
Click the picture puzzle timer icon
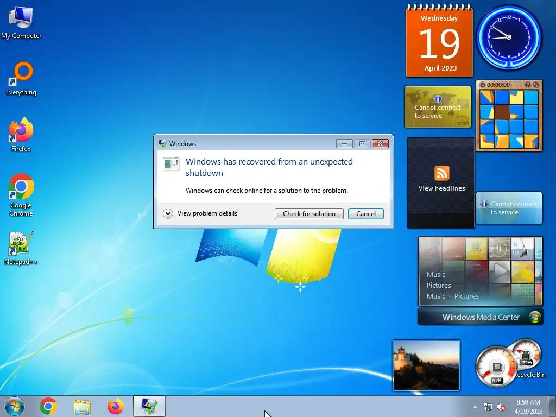(483, 85)
